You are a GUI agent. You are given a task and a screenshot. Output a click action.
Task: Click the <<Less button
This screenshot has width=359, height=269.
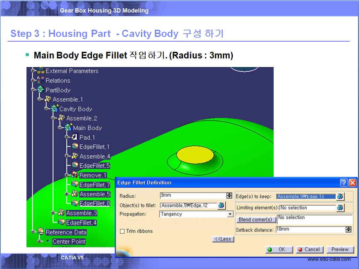point(223,239)
